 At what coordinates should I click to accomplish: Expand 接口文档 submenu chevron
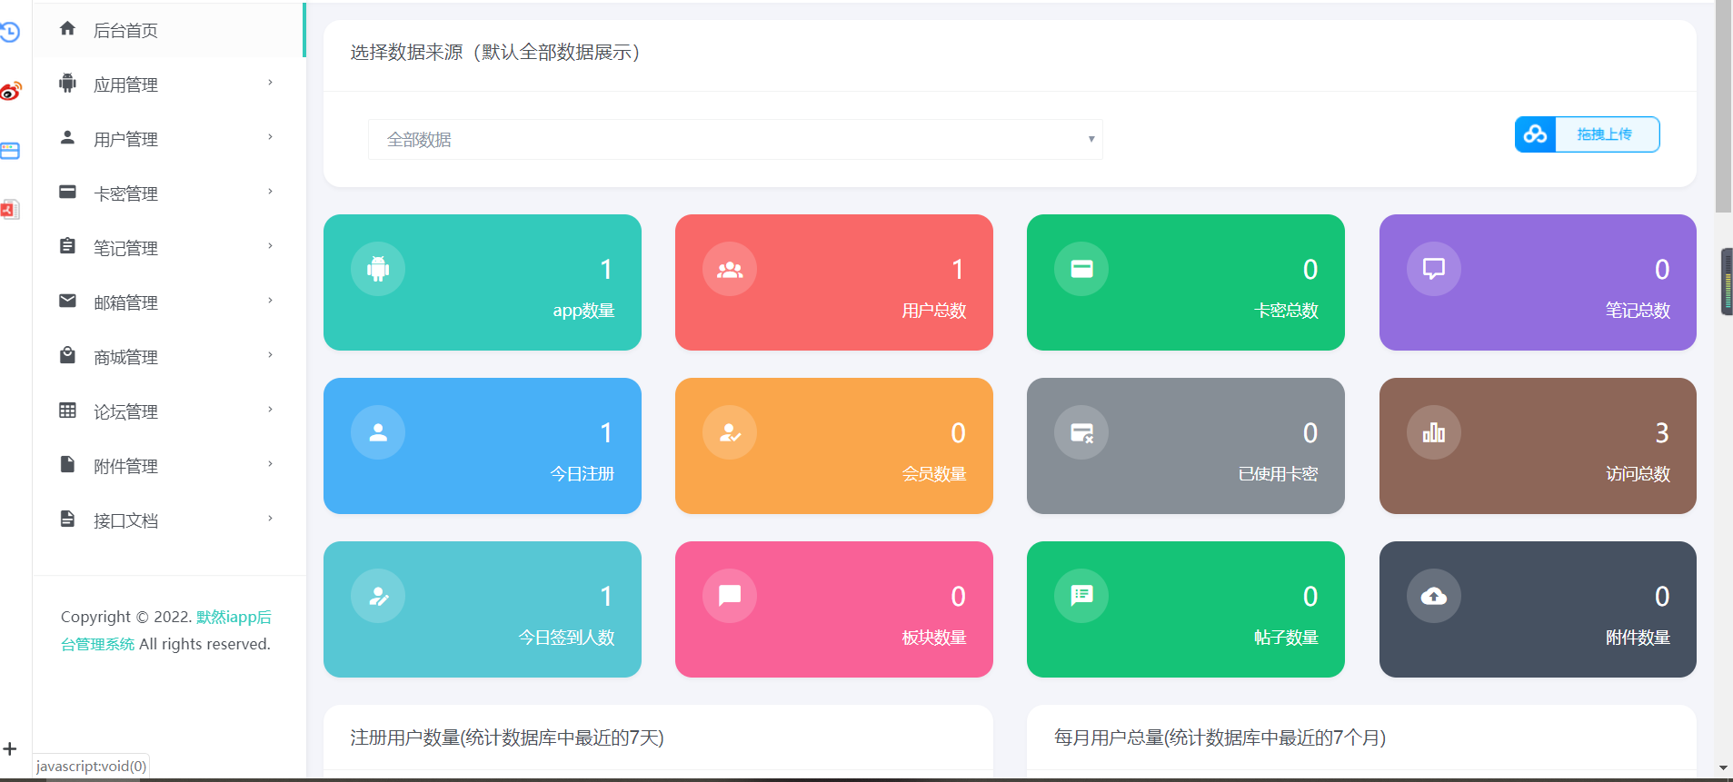coord(270,519)
